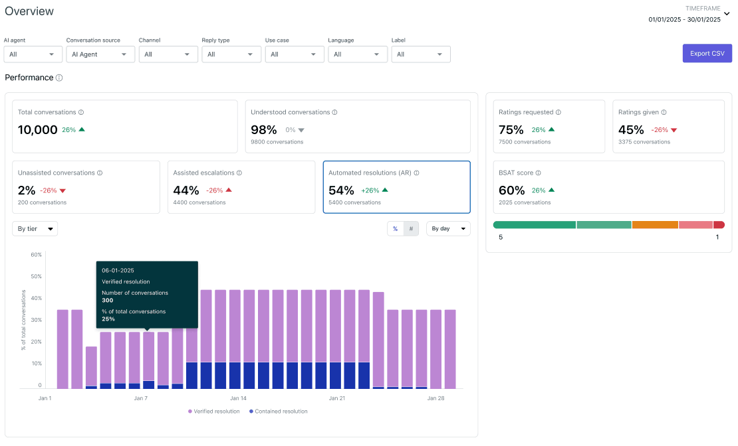Click red down arrow in Ratings given card
This screenshot has width=738, height=446.
pos(674,130)
